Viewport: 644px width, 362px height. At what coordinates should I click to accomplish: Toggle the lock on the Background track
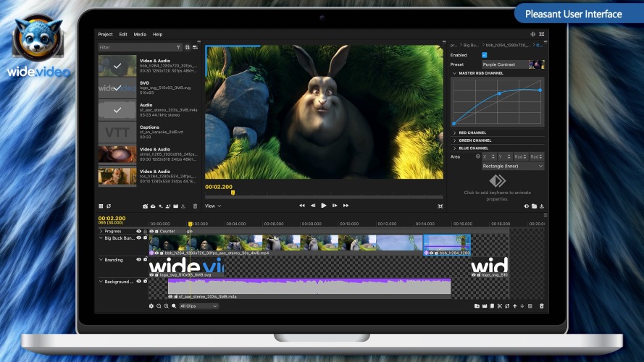pyautogui.click(x=145, y=281)
